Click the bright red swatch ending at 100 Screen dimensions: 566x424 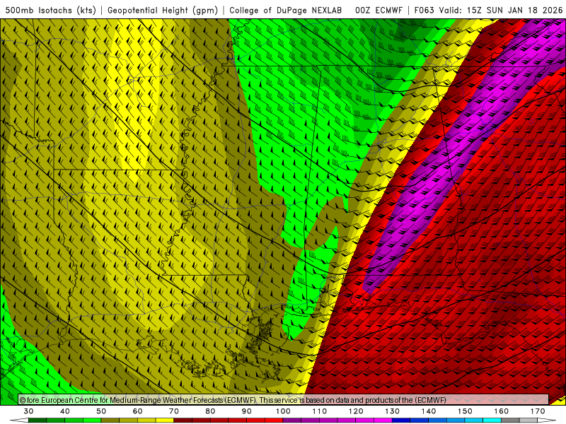click(274, 420)
